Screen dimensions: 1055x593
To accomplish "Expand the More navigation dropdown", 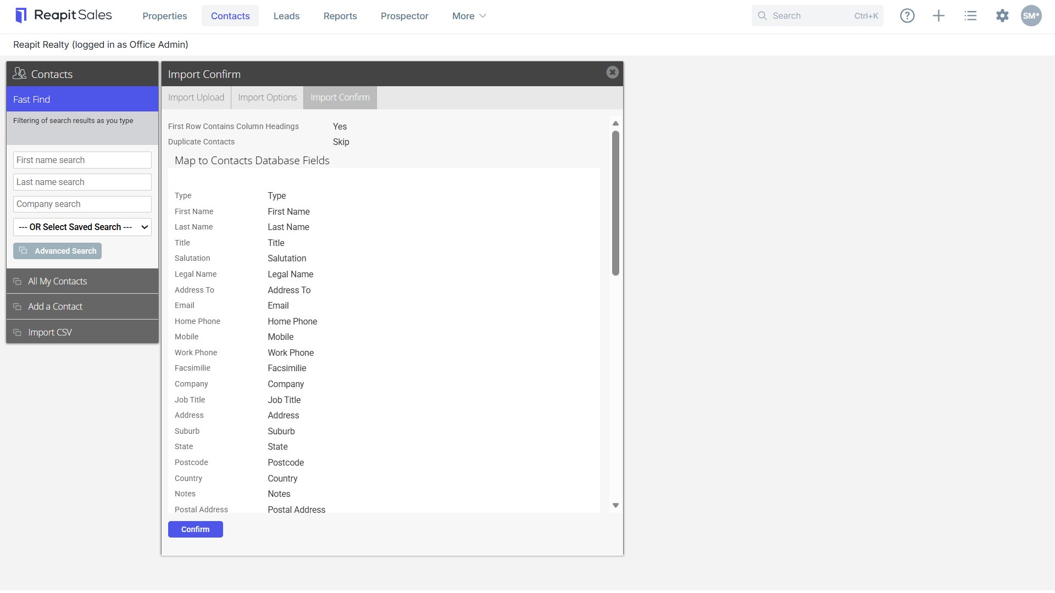I will pyautogui.click(x=469, y=16).
